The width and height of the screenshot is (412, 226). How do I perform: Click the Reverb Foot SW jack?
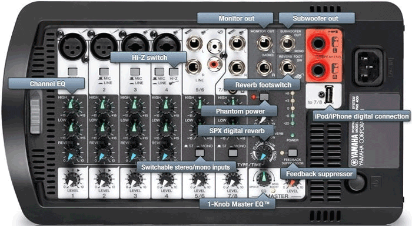pyautogui.click(x=287, y=67)
